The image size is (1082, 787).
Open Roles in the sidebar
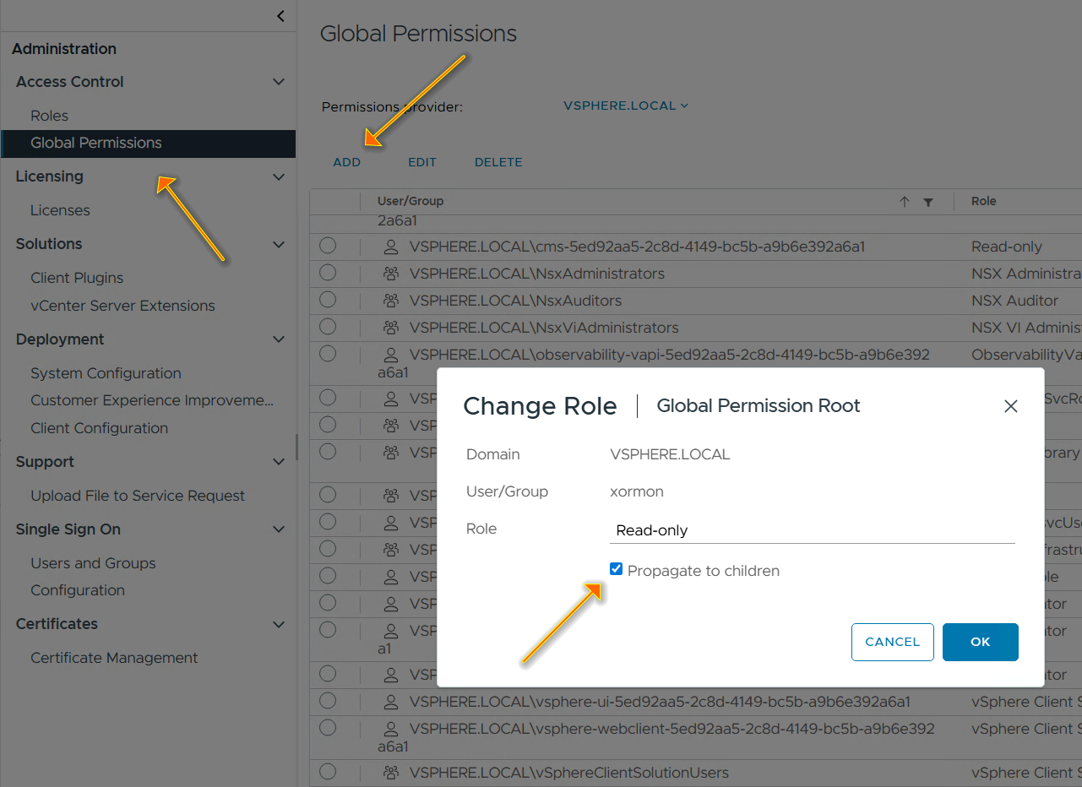pyautogui.click(x=49, y=116)
